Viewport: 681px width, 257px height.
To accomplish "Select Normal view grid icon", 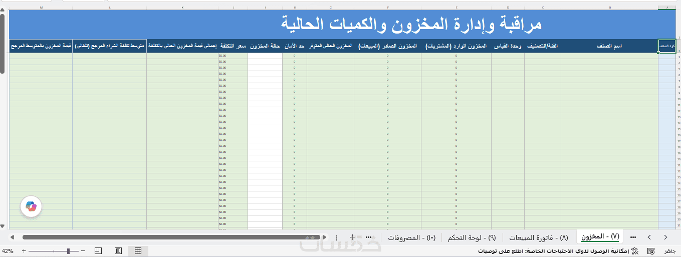I will point(138,250).
